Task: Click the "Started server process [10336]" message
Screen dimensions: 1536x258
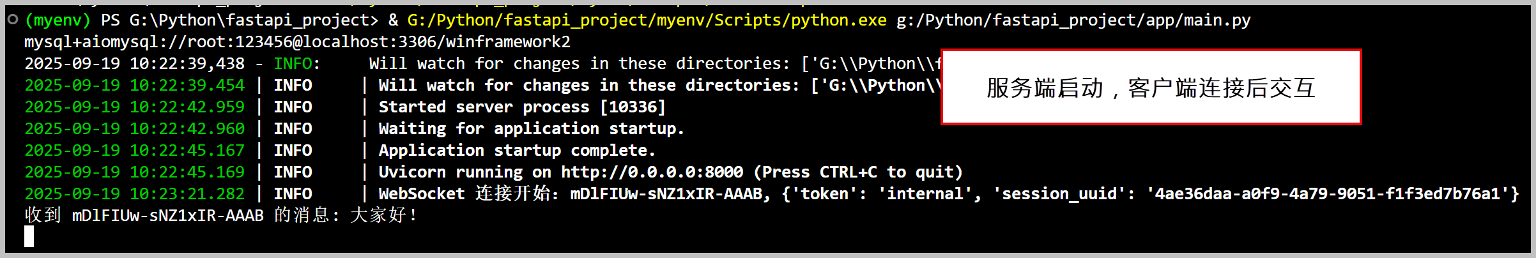Action: pyautogui.click(x=522, y=107)
